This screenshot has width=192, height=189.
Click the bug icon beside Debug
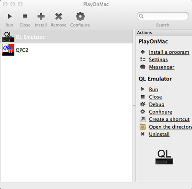pos(143,104)
